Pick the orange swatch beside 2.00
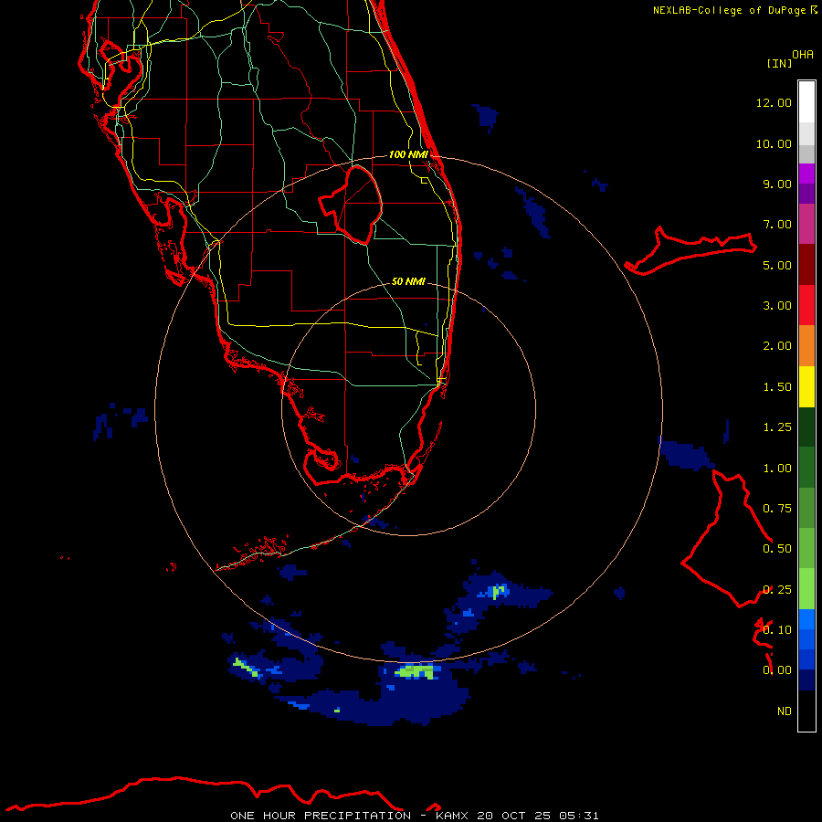This screenshot has width=822, height=822. pyautogui.click(x=806, y=346)
